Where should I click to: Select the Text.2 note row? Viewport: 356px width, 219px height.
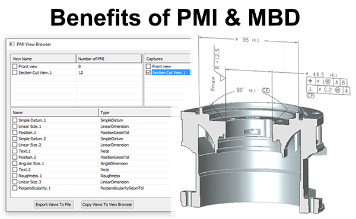click(x=91, y=169)
